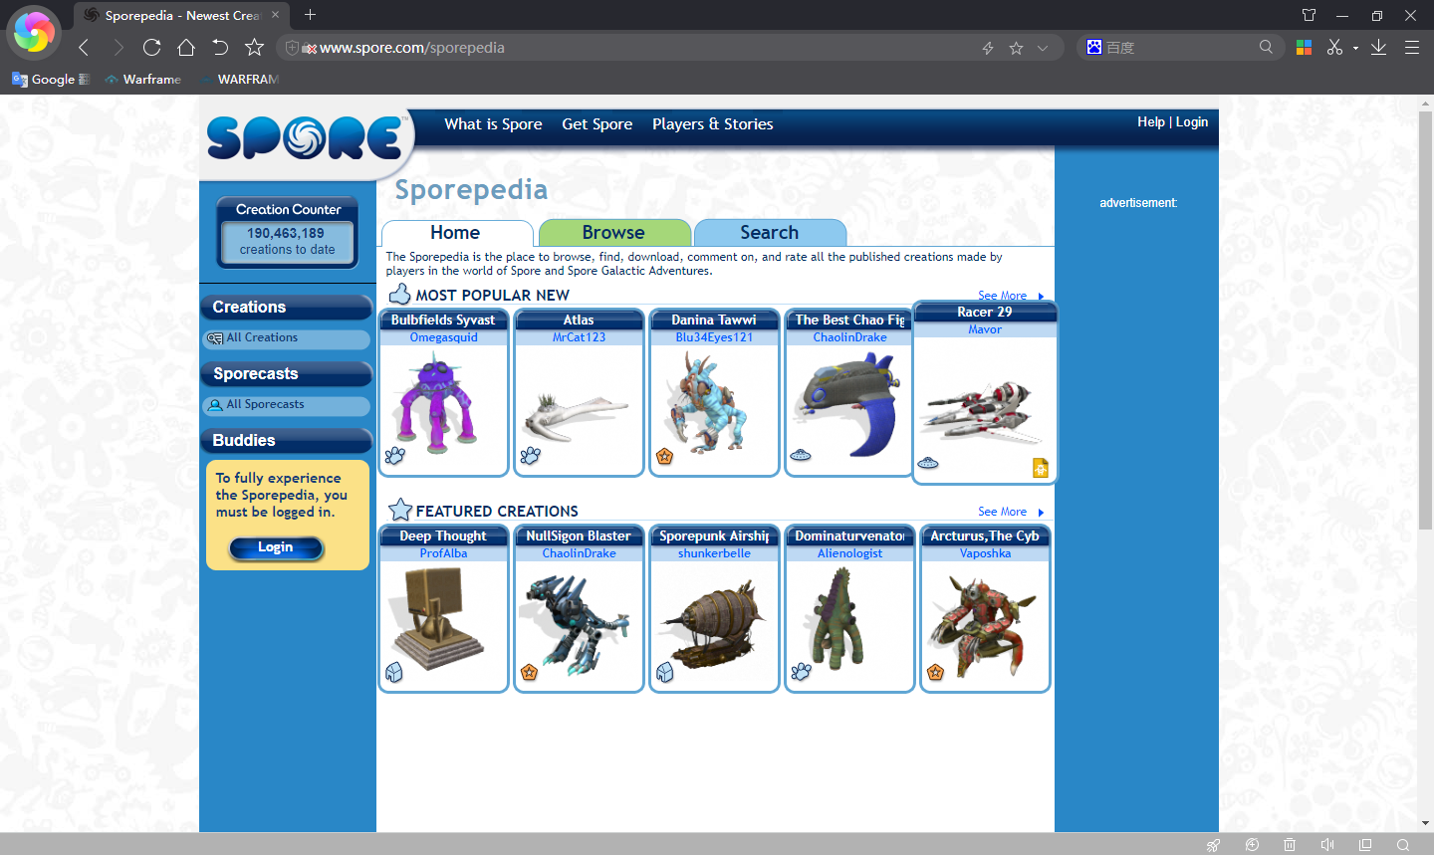Click the page vertical scrollbar track

(1425, 463)
